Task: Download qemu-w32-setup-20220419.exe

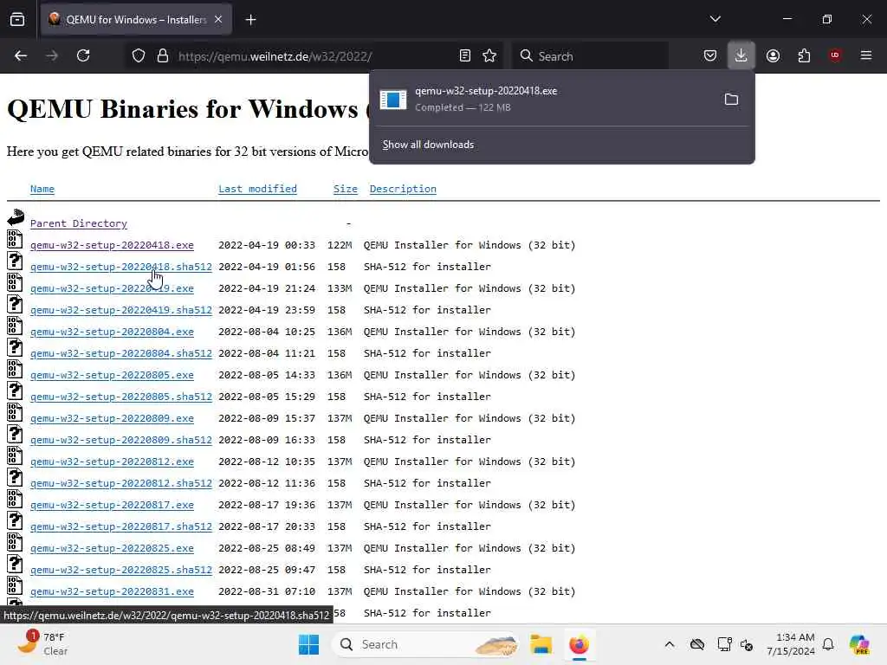Action: click(x=112, y=288)
